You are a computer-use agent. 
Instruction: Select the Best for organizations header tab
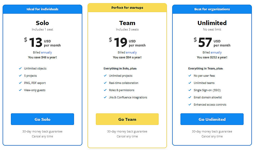(212, 9)
